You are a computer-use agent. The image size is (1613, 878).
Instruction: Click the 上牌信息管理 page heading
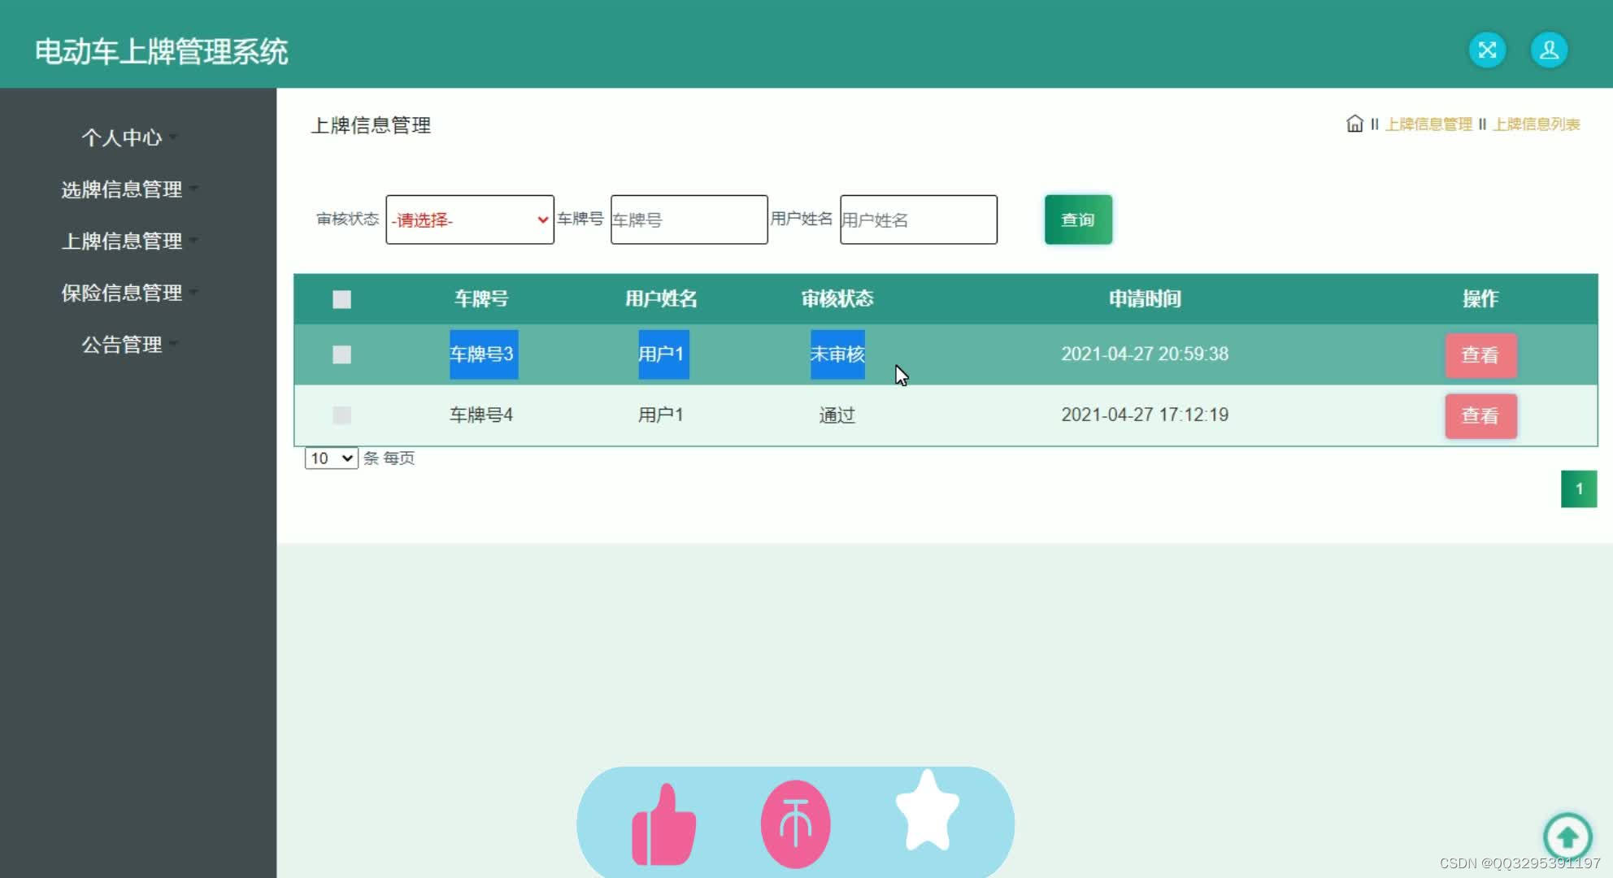coord(371,125)
